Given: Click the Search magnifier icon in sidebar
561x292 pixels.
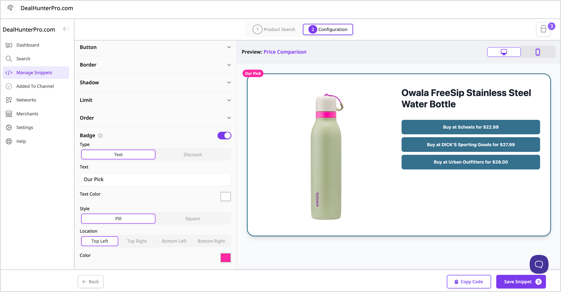Looking at the screenshot, I should coord(9,59).
